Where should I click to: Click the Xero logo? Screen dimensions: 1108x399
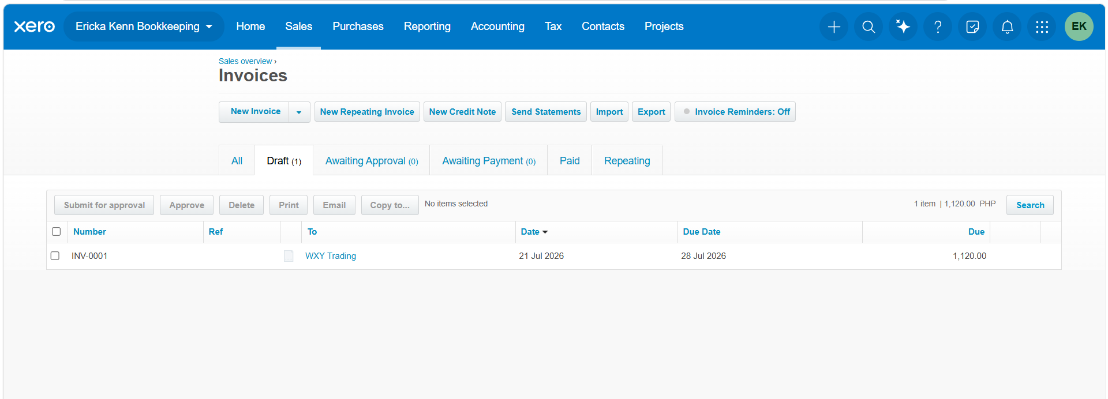click(x=35, y=27)
